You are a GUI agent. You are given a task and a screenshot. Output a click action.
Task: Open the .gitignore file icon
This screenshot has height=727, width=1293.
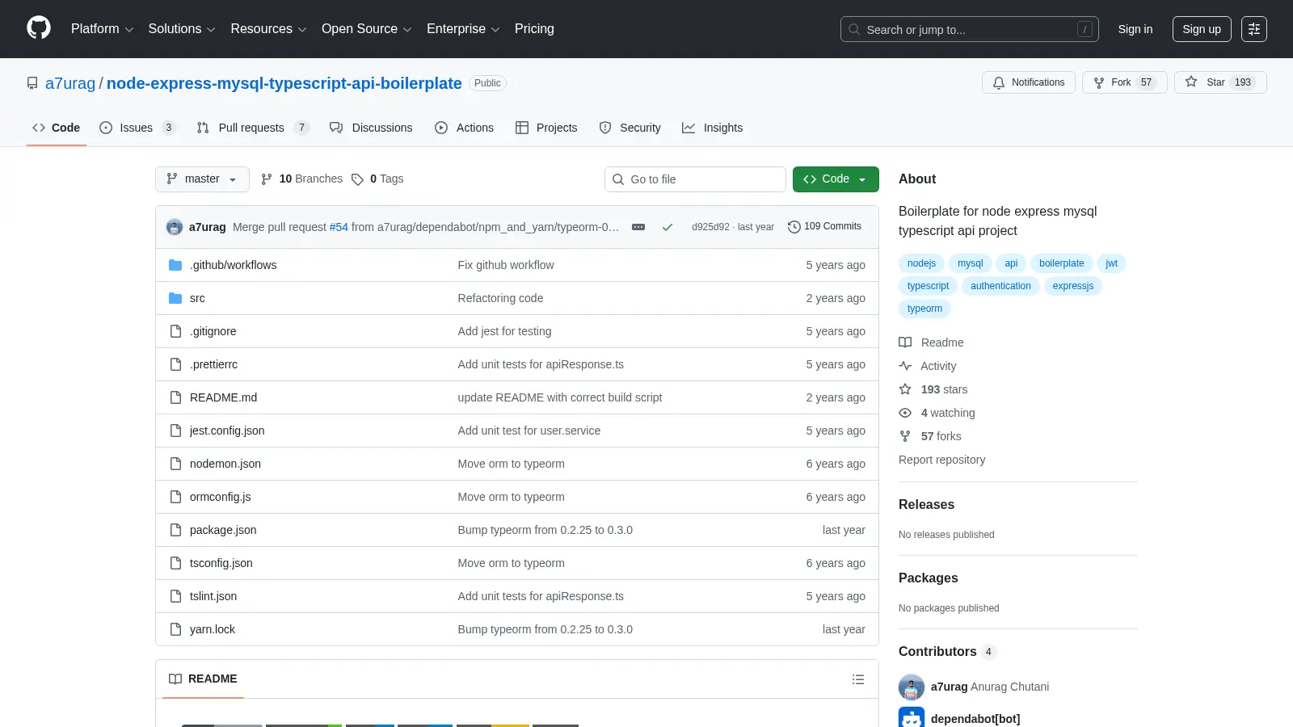coord(175,331)
